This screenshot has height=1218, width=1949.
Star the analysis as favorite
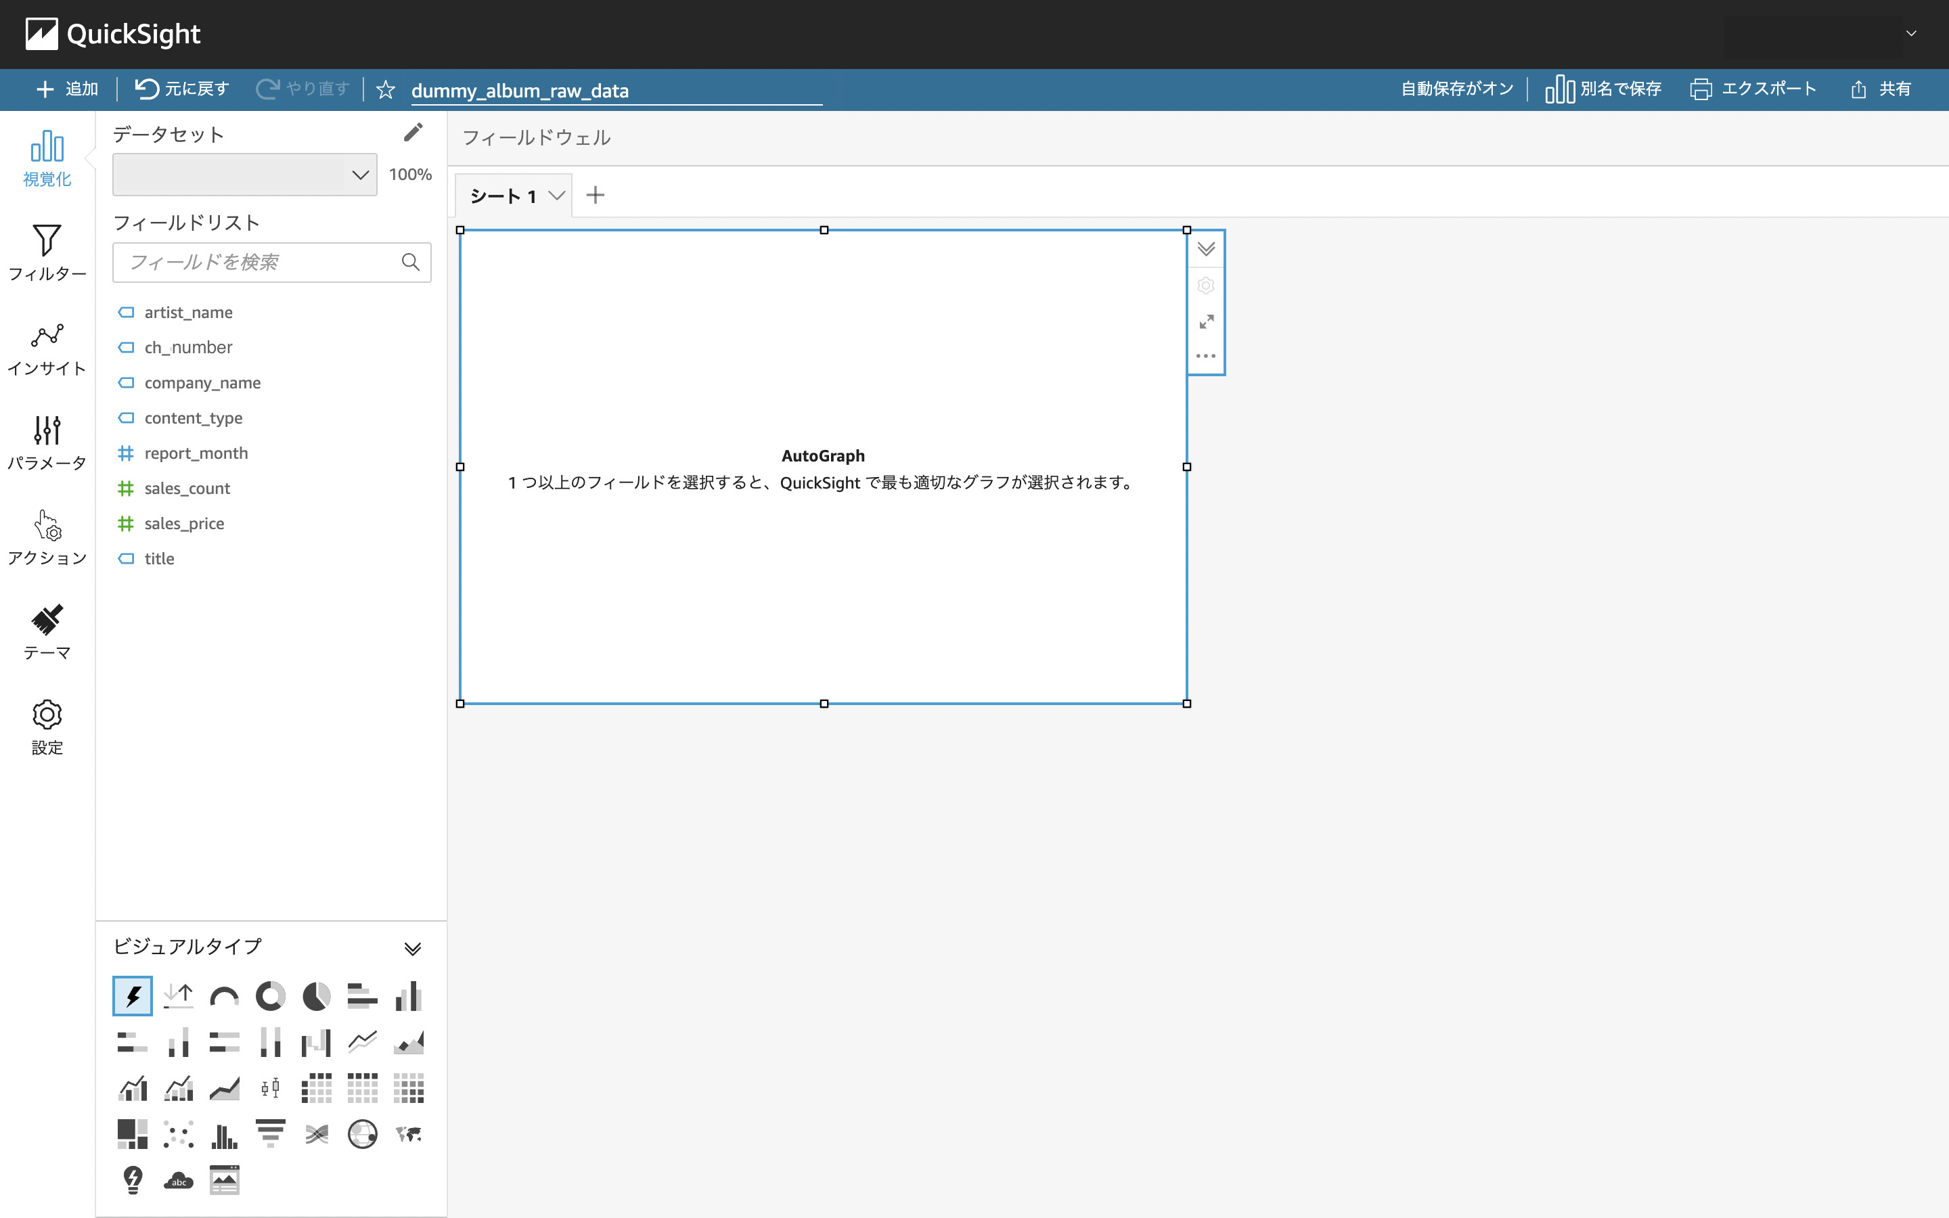386,89
